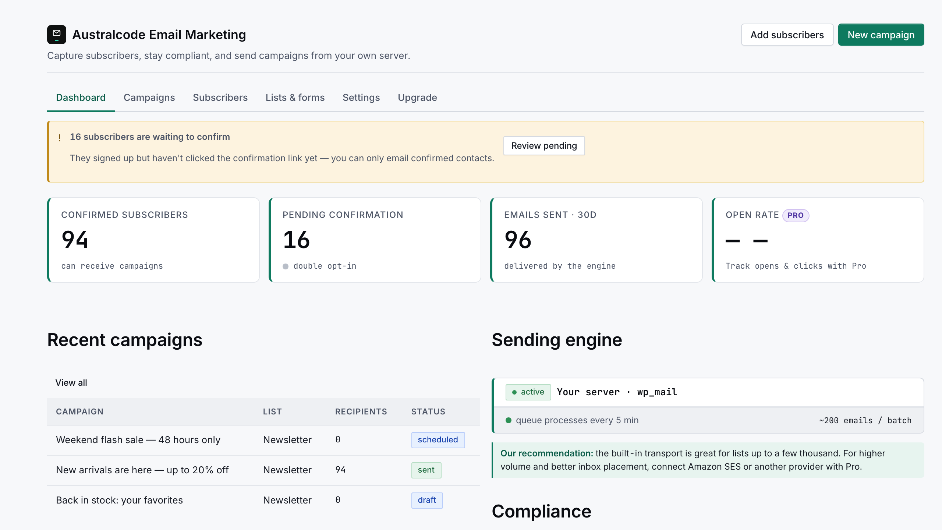Screen dimensions: 942x530
Task: Click the PRO badge next to Open Rate
Action: [796, 215]
